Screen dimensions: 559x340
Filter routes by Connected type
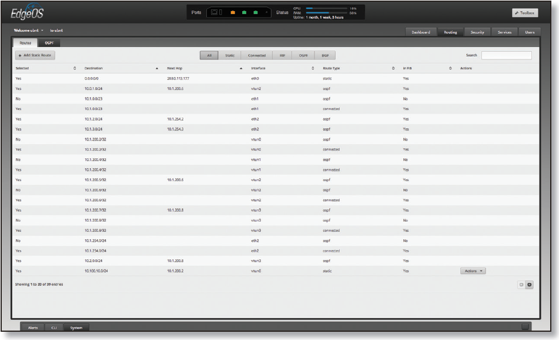coord(257,55)
